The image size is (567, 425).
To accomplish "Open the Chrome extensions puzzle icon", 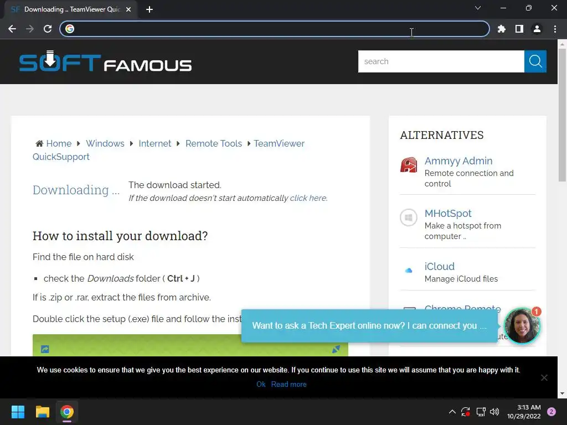I will coord(502,29).
